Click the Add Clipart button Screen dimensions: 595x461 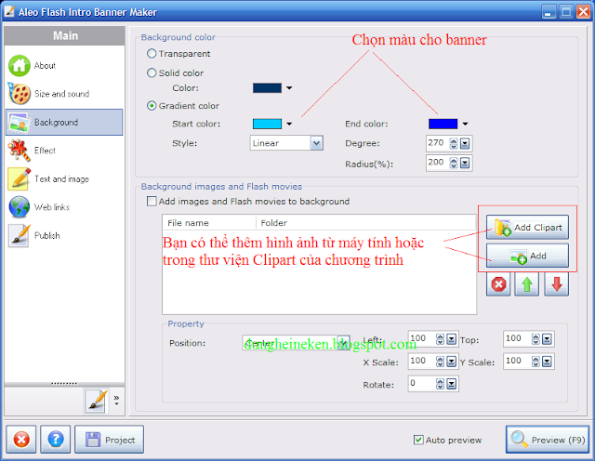point(527,228)
